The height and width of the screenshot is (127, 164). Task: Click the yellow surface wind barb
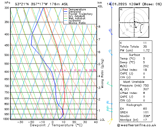(x=110, y=121)
